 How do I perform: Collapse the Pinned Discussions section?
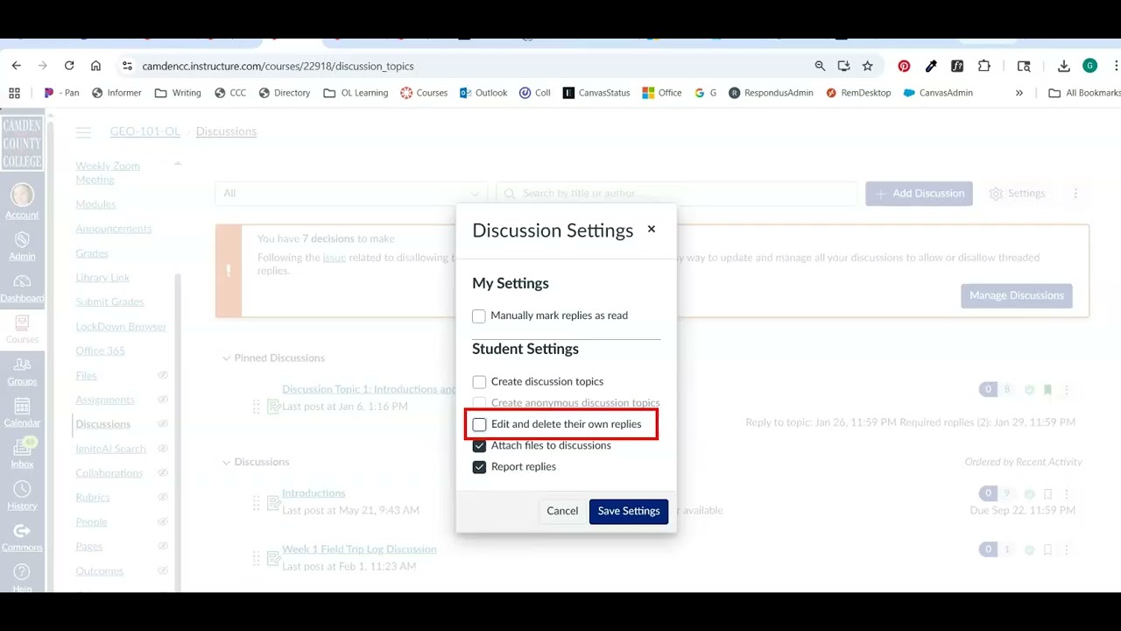[x=226, y=358]
